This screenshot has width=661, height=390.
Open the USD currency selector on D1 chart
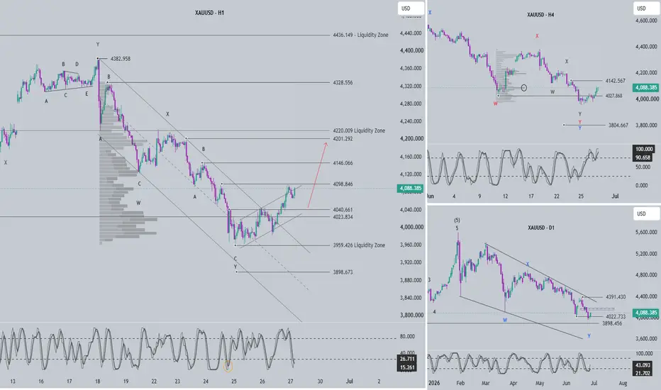click(646, 213)
